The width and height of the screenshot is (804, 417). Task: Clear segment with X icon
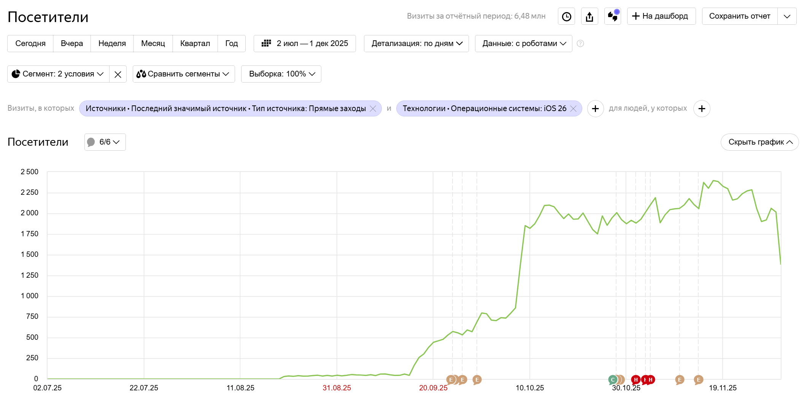pos(118,74)
